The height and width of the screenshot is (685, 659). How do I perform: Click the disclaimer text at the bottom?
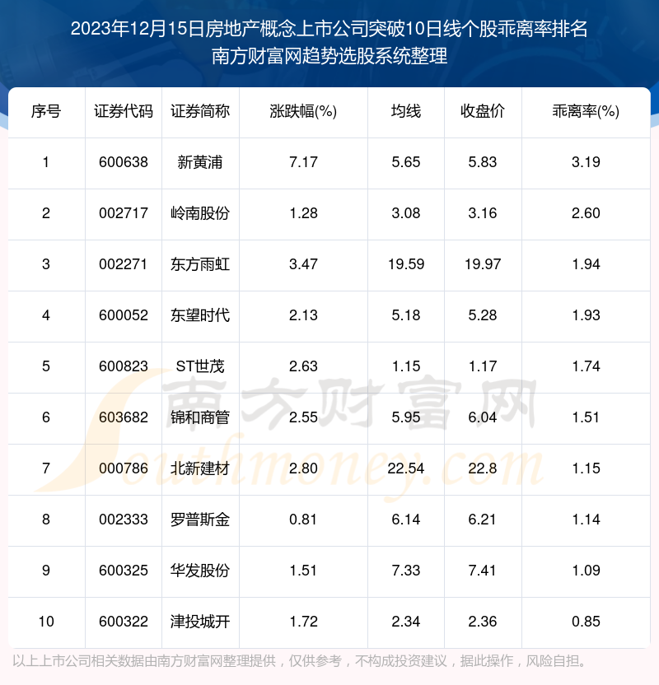coord(300,660)
